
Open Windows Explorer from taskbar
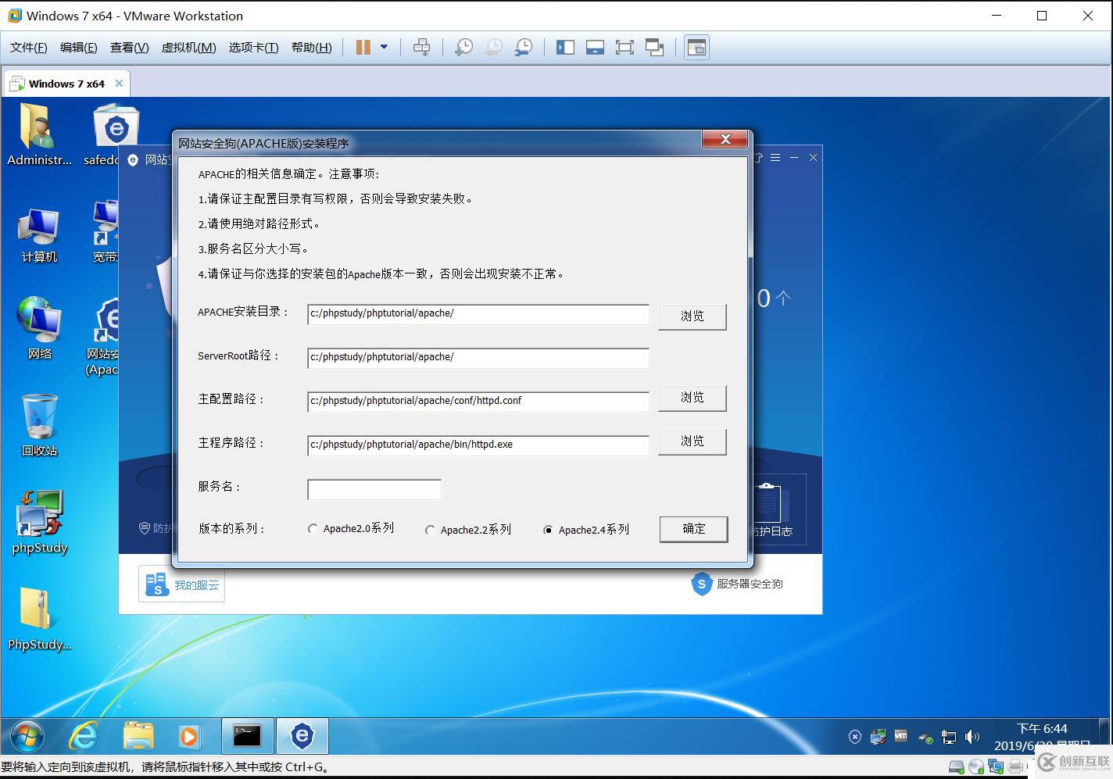pyautogui.click(x=138, y=735)
